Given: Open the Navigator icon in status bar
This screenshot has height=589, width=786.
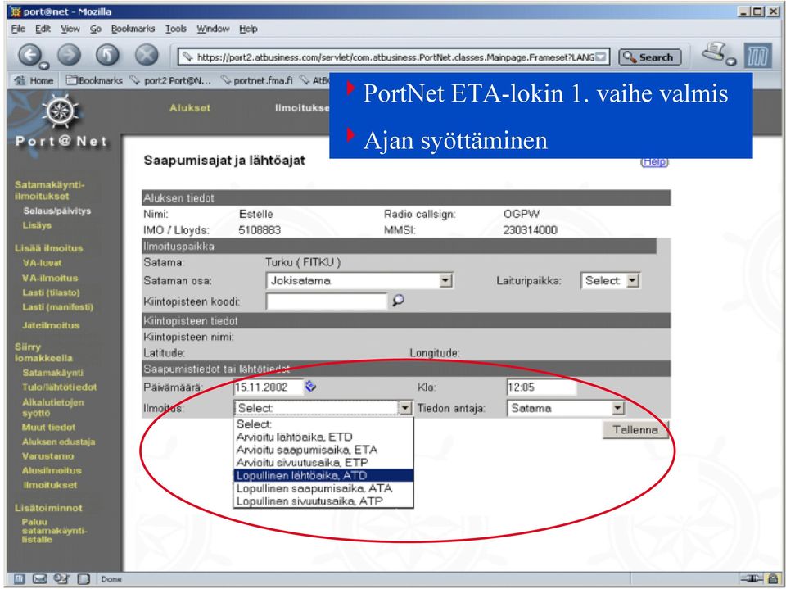Looking at the screenshot, I should pos(19,579).
